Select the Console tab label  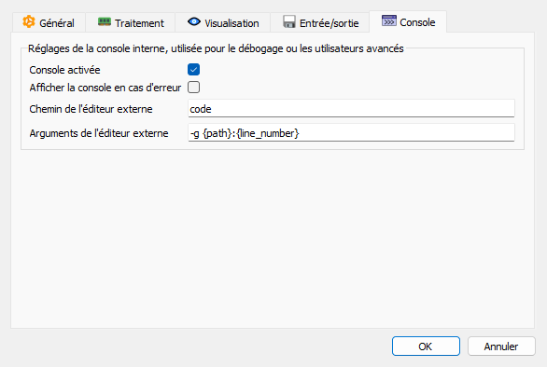(x=417, y=22)
